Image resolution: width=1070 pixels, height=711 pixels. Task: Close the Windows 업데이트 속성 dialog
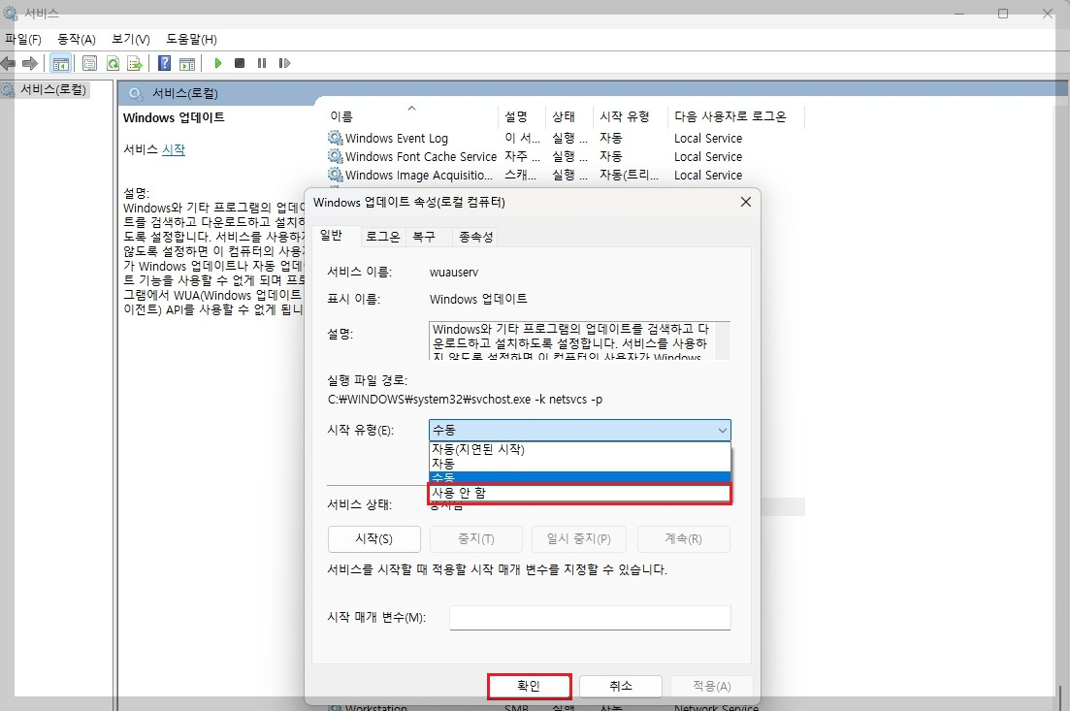pos(746,202)
